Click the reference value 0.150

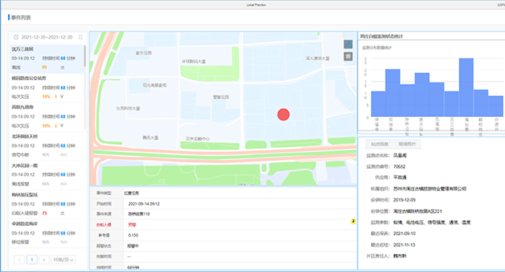(133, 235)
